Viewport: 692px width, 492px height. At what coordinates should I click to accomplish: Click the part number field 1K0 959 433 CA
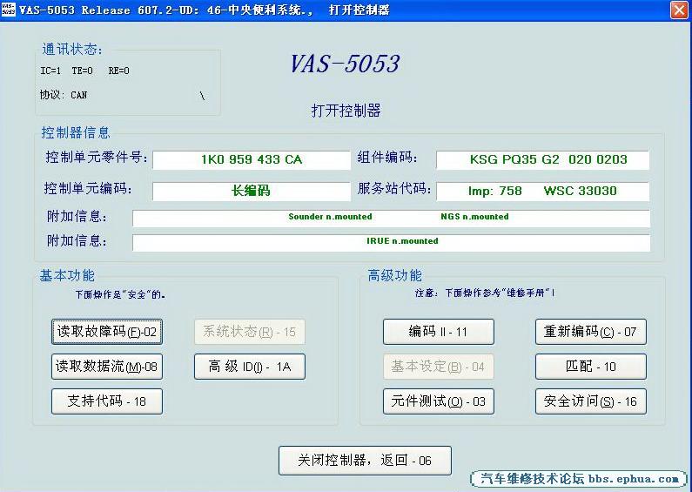click(252, 160)
